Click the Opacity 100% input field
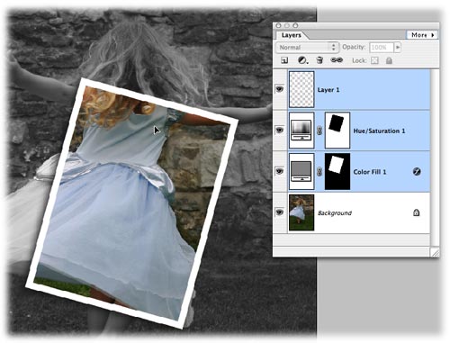Screen dimensions: 450x343 pos(382,47)
